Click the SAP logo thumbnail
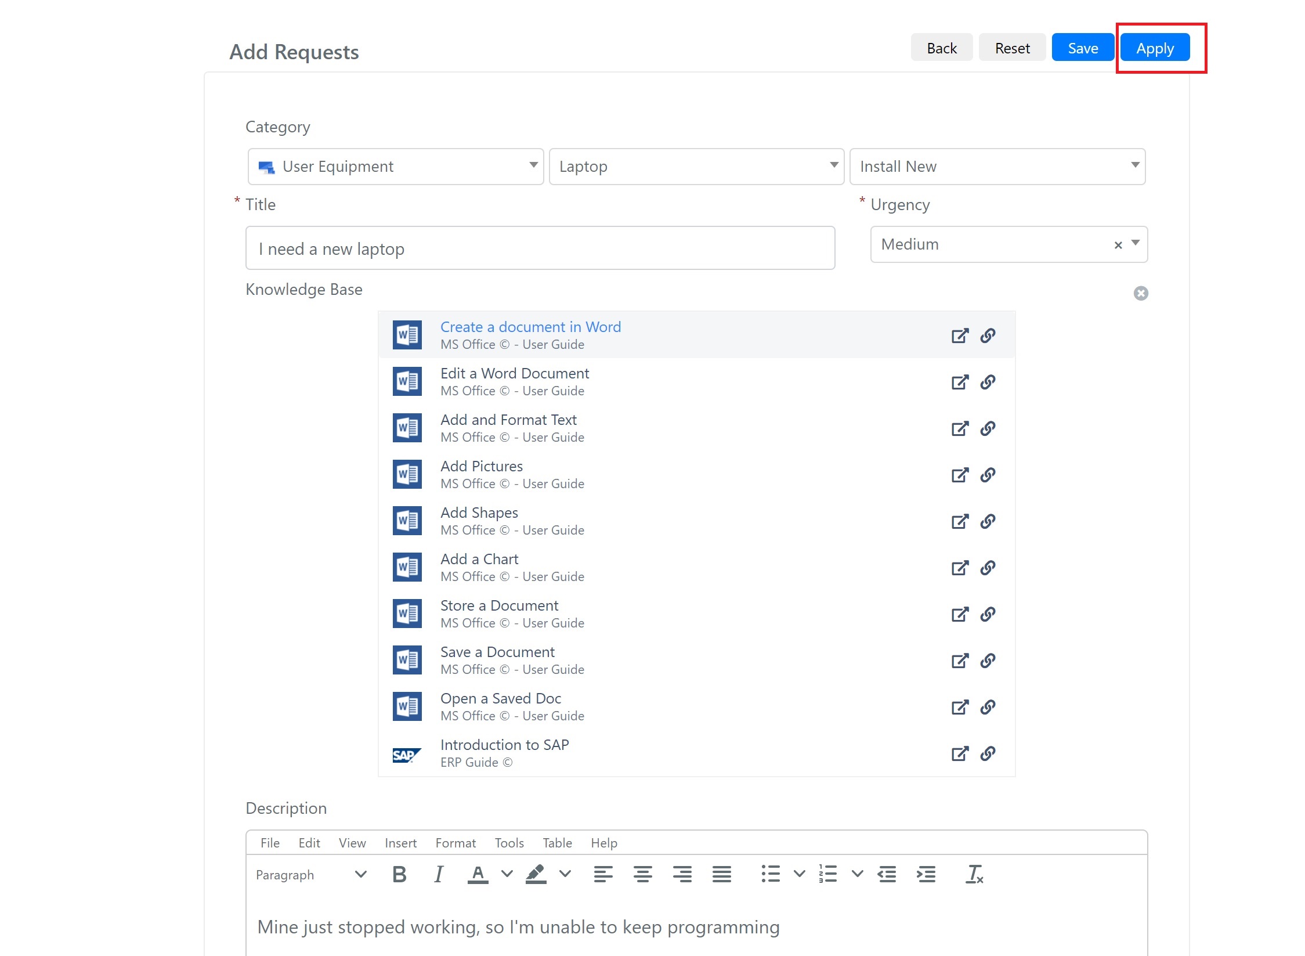 click(x=407, y=754)
